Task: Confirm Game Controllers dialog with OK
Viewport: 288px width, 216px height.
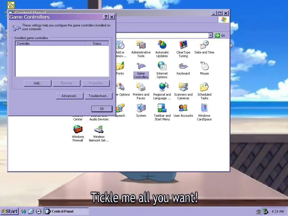Action: click(102, 109)
